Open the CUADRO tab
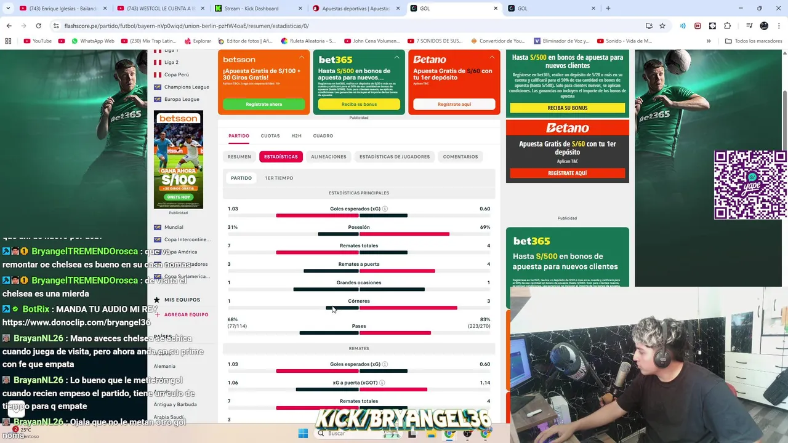This screenshot has width=788, height=443. [323, 136]
